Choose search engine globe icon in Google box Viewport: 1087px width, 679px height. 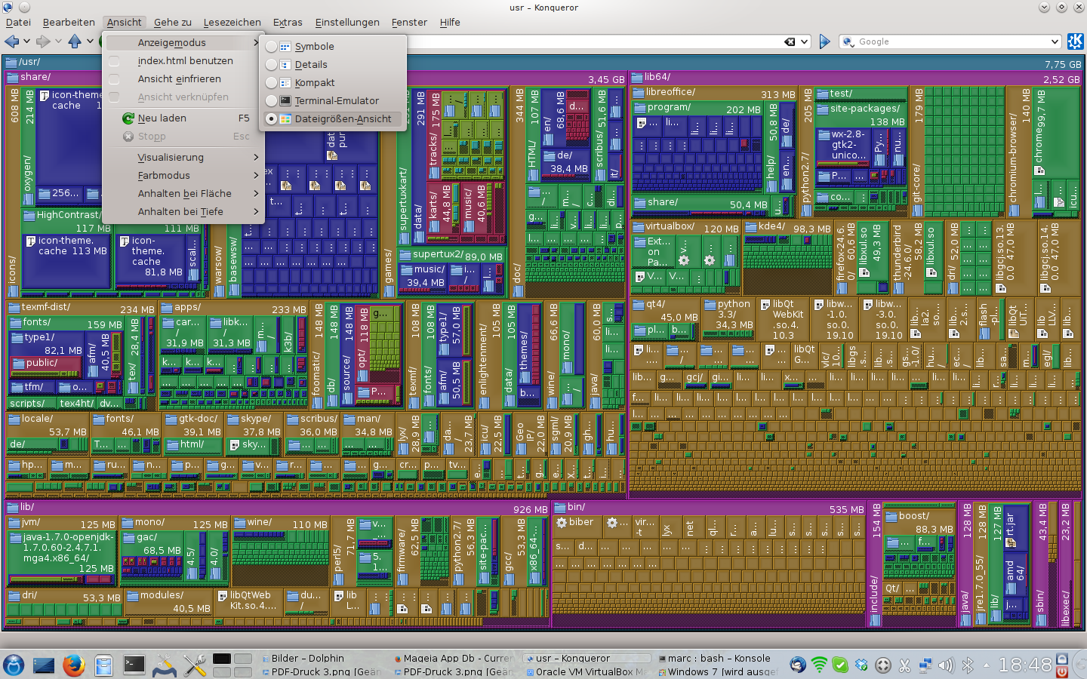click(x=848, y=41)
